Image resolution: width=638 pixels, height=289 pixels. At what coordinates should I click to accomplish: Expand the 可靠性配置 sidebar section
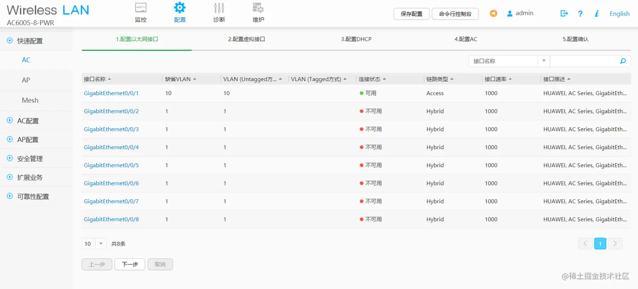[x=10, y=196]
